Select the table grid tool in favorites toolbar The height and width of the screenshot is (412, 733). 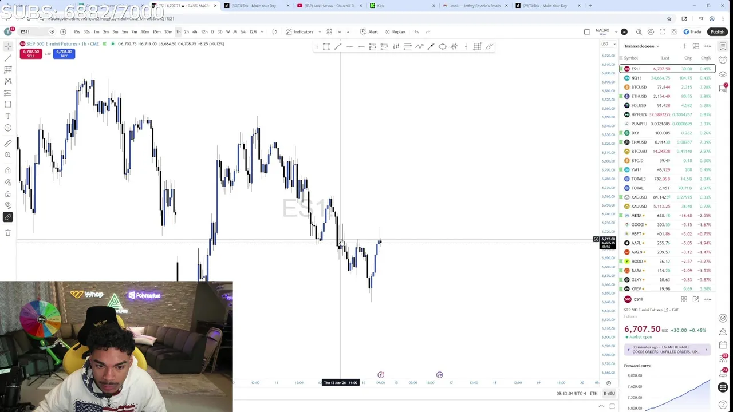[x=478, y=46]
